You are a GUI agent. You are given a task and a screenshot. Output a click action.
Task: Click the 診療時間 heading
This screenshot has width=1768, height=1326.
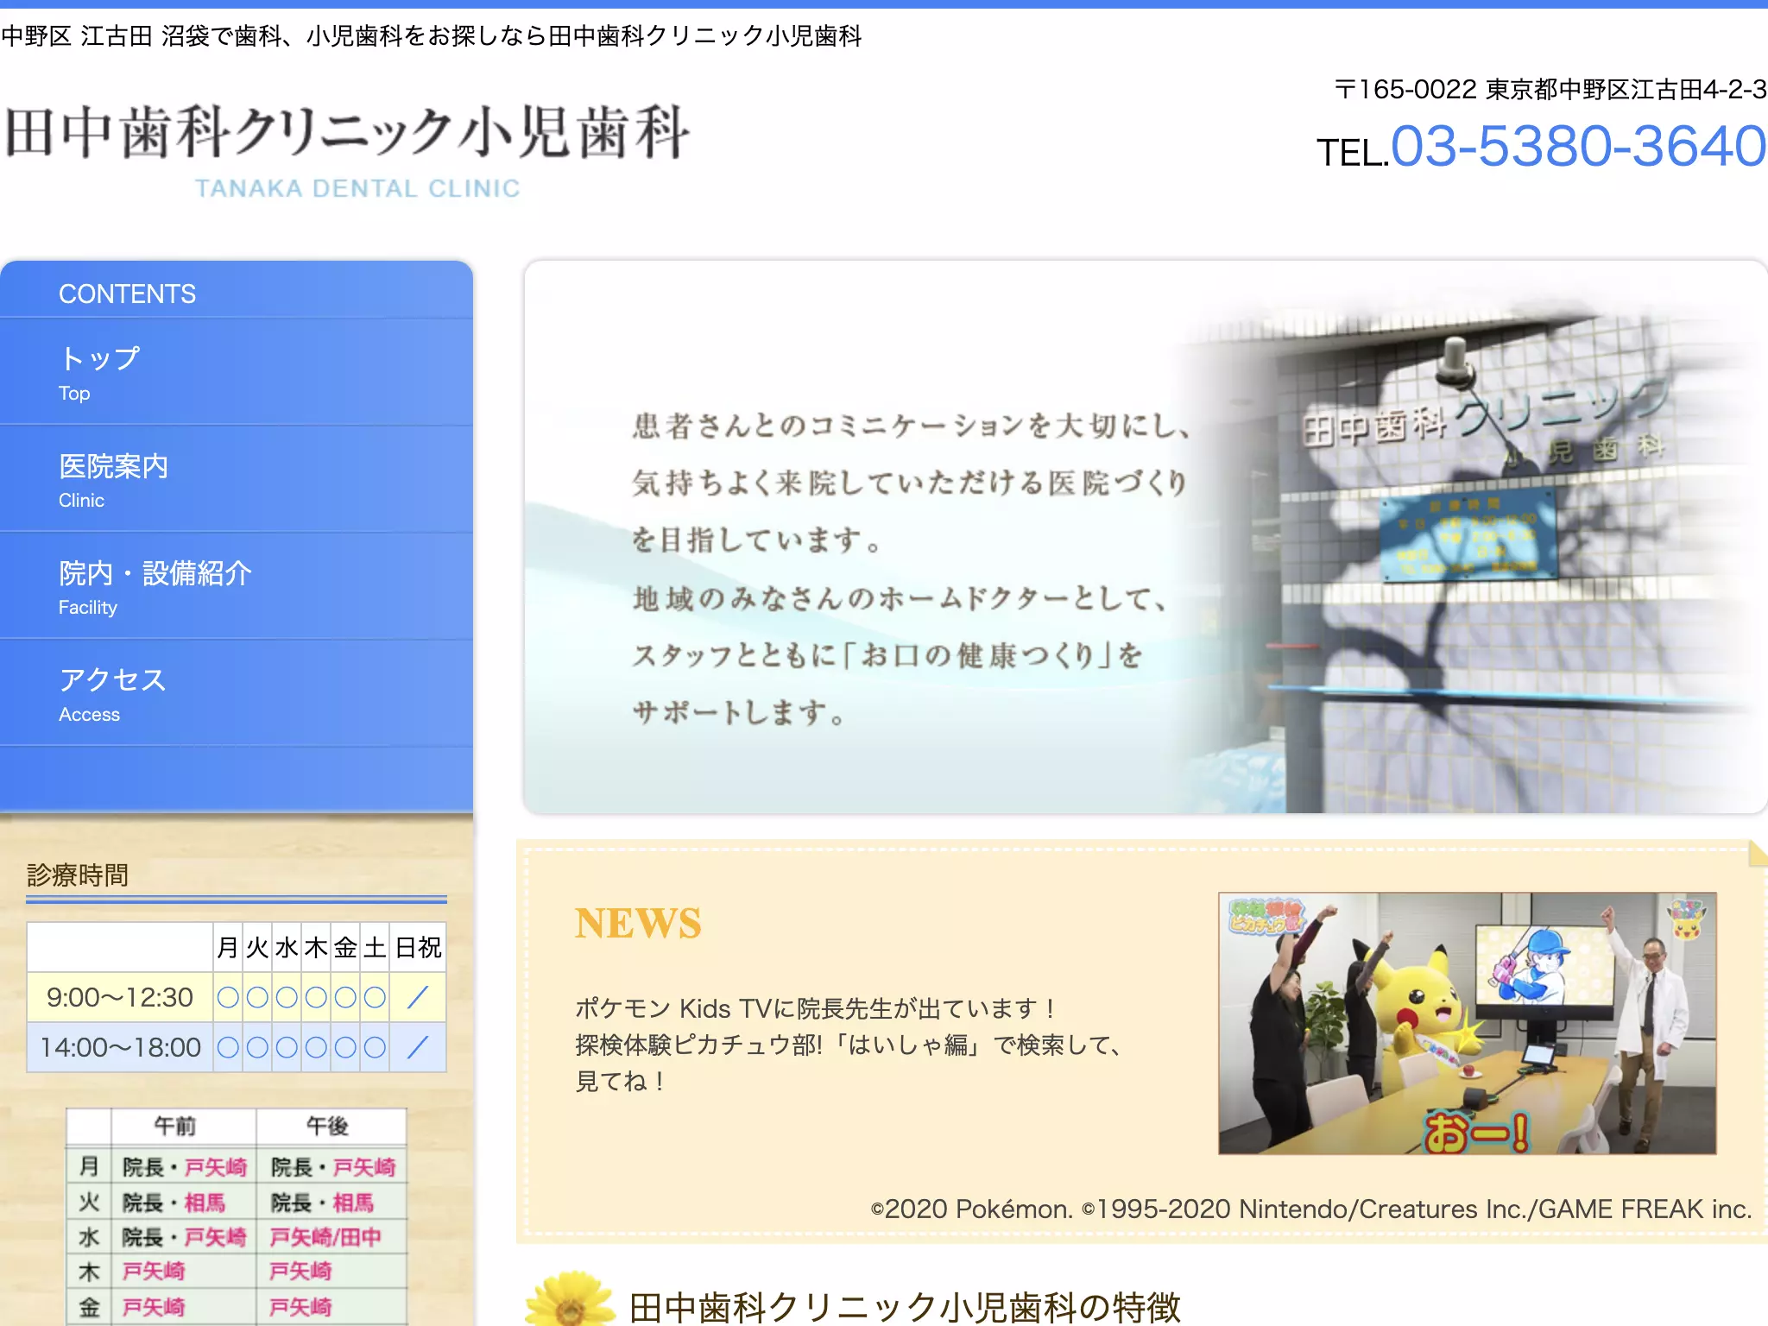pyautogui.click(x=78, y=875)
